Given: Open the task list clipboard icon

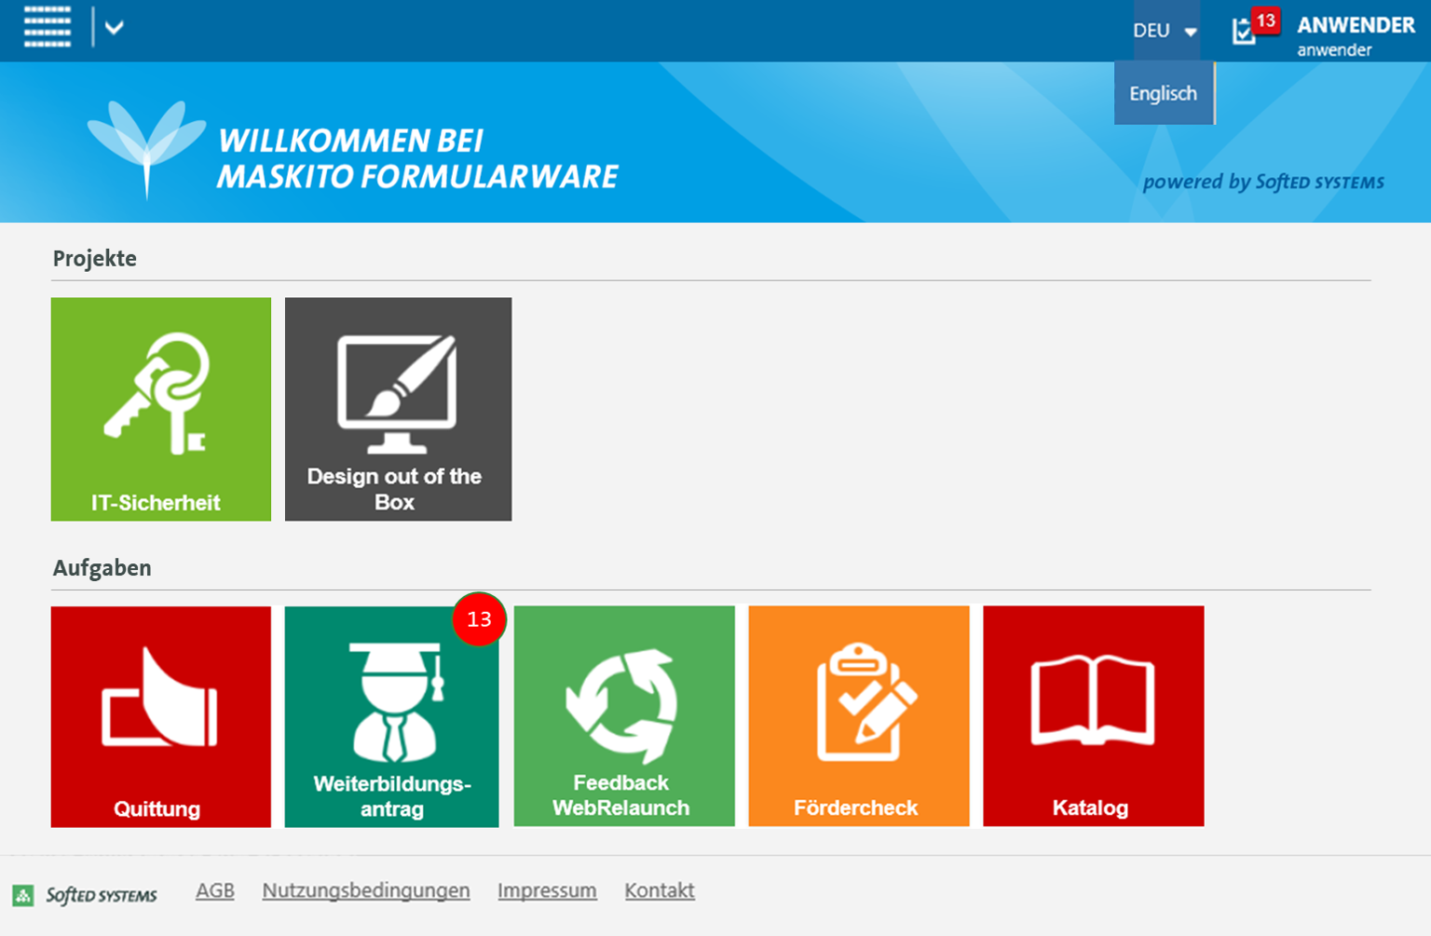Looking at the screenshot, I should [1243, 33].
